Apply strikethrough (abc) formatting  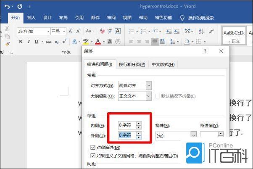pyautogui.click(x=48, y=42)
